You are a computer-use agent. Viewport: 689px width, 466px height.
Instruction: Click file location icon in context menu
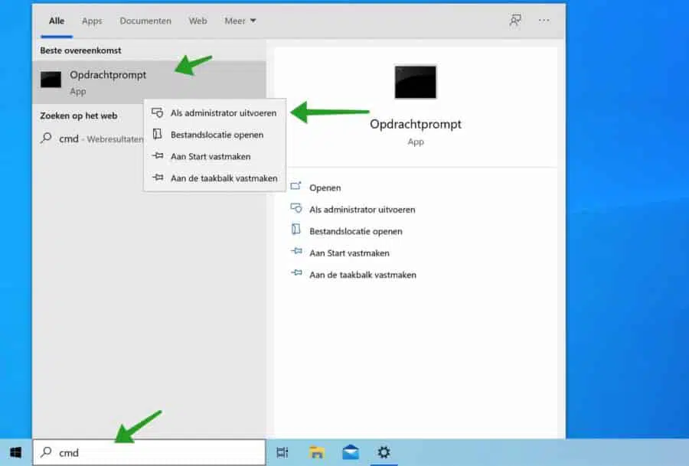(157, 134)
